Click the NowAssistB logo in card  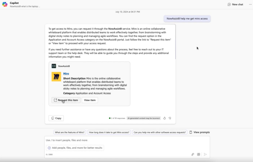pos(54,66)
